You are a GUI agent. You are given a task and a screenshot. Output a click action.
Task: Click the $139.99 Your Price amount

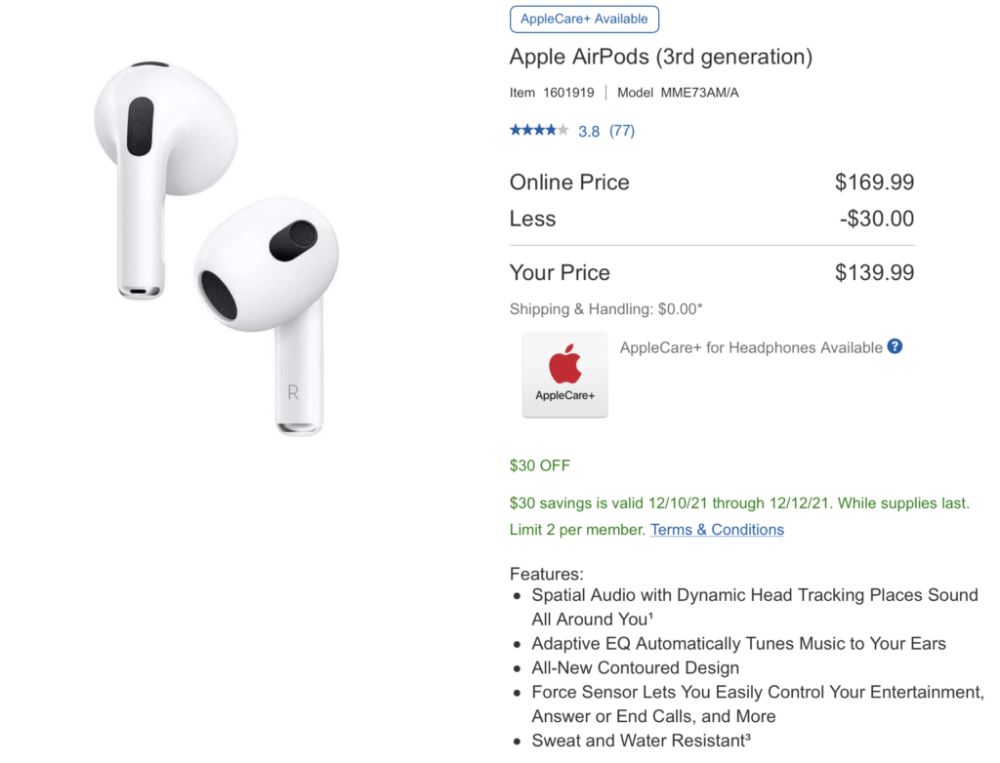(874, 273)
